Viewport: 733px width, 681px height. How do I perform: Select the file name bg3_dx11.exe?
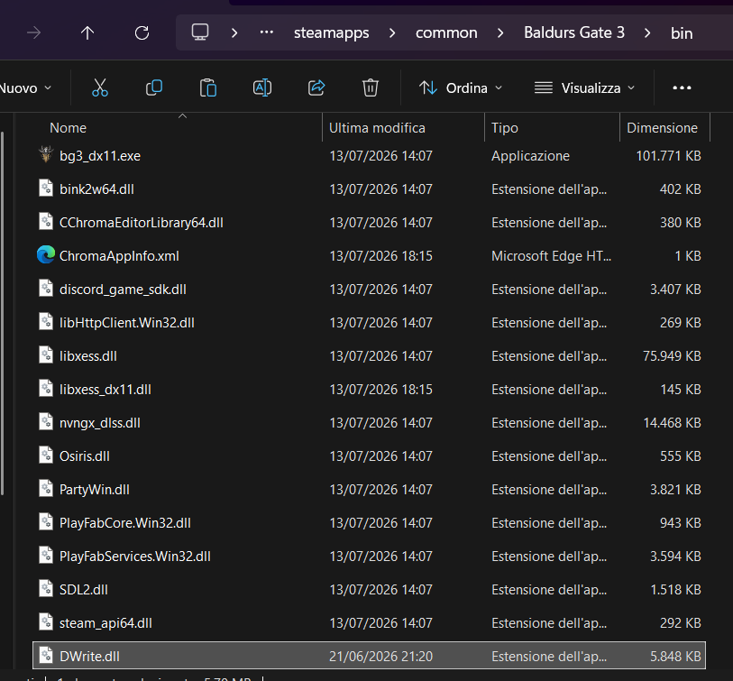click(100, 156)
